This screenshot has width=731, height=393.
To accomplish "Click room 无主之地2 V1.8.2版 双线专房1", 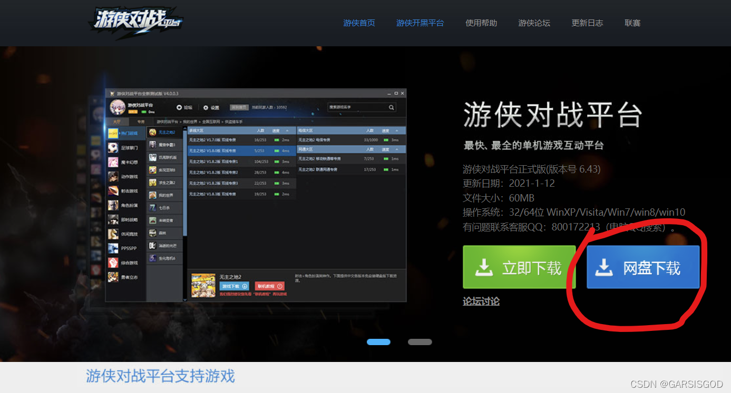I will tap(242, 162).
